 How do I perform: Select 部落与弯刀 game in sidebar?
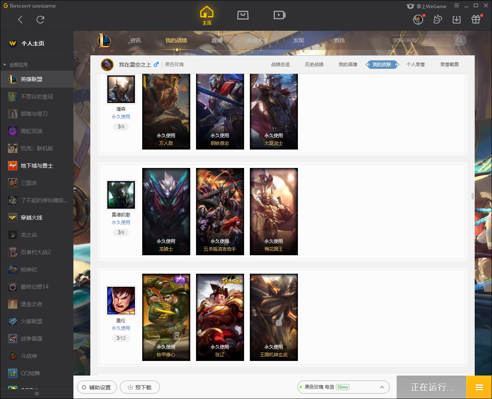click(x=37, y=114)
